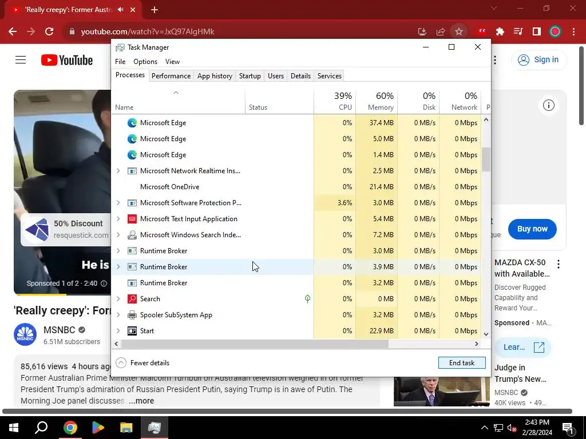This screenshot has width=586, height=439.
Task: Click the address bar URL field
Action: pyautogui.click(x=239, y=32)
